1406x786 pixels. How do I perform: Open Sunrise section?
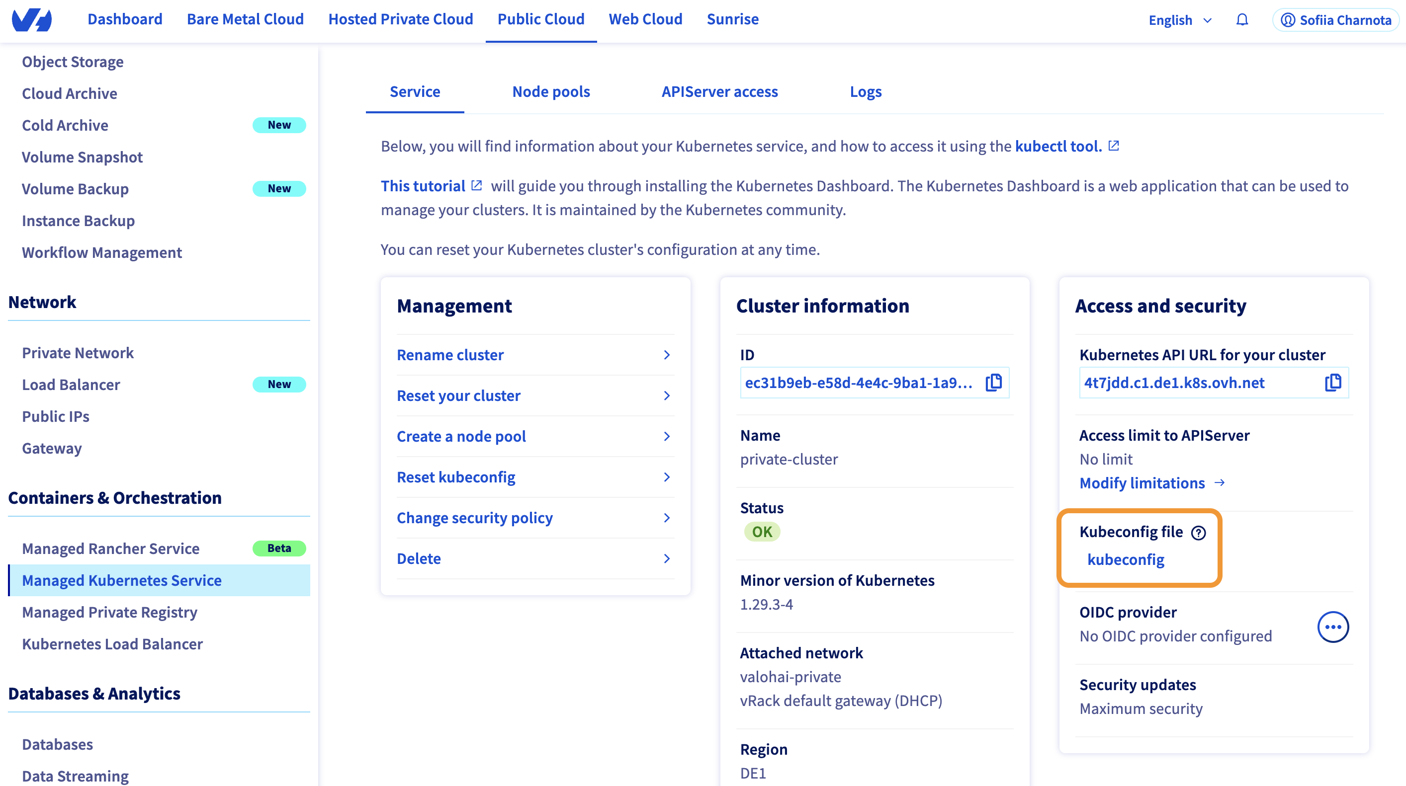(x=732, y=19)
